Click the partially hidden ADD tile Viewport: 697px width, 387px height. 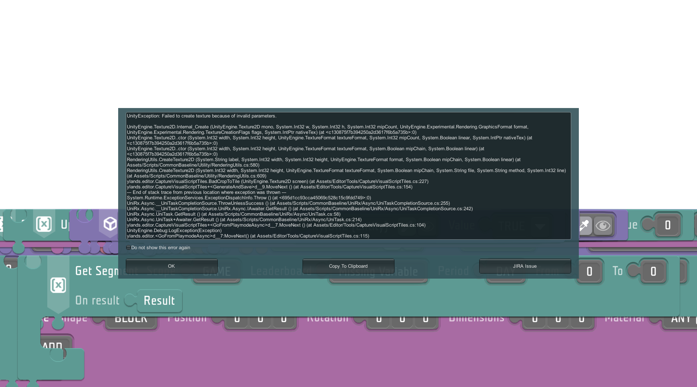click(53, 344)
